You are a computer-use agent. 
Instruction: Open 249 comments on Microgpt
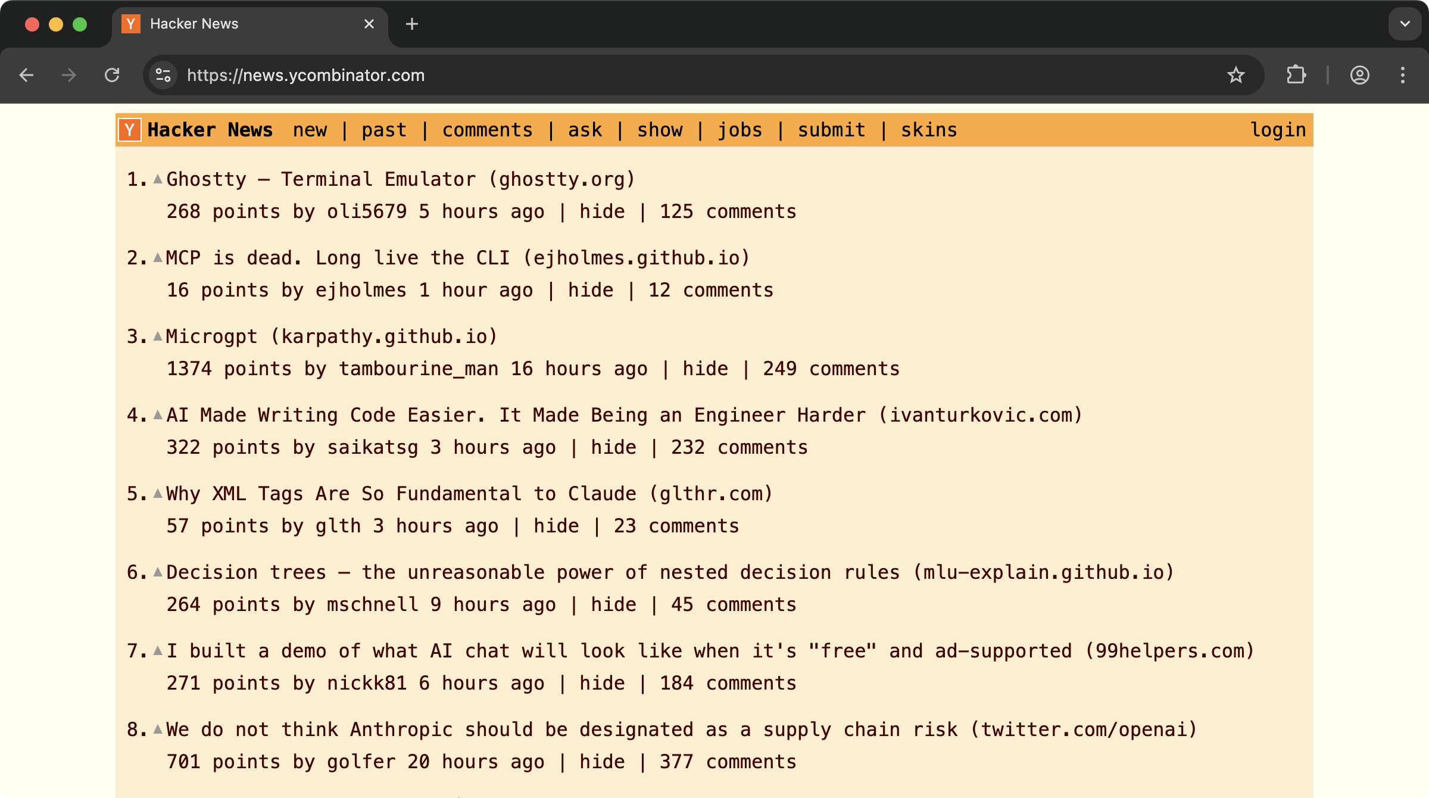(831, 369)
